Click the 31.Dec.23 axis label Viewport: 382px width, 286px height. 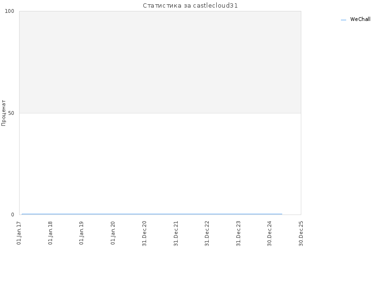click(x=238, y=234)
